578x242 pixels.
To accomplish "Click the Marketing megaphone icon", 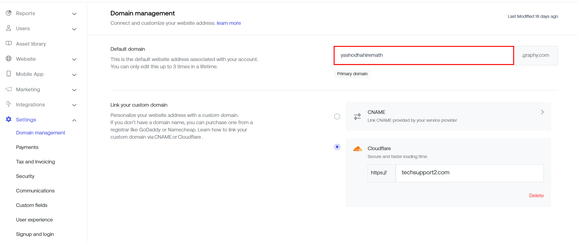I will tap(8, 89).
